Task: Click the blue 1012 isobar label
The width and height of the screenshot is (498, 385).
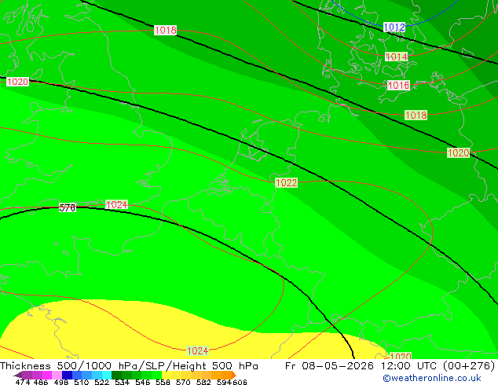Action: [x=394, y=27]
